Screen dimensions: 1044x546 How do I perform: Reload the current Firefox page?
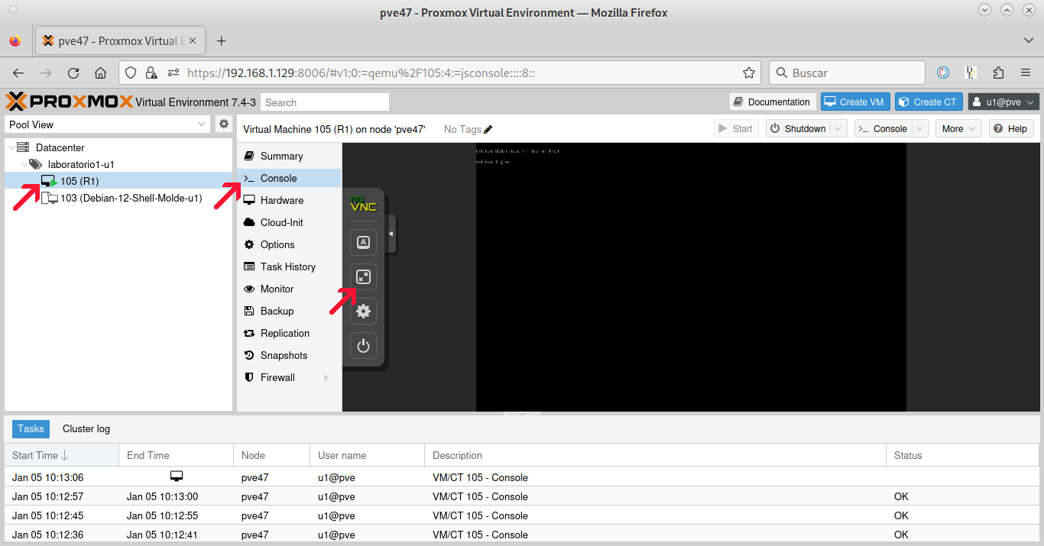point(73,73)
